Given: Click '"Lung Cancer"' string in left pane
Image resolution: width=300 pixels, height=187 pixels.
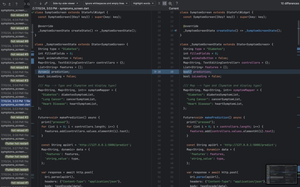Looking at the screenshot, I should pos(52,99).
